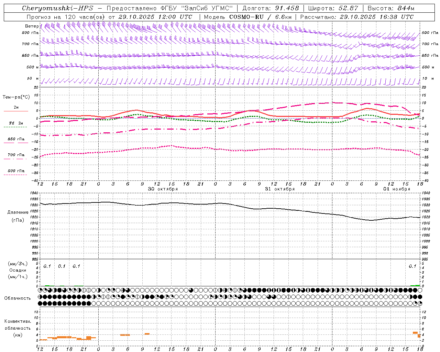Click the longitude value Долгота: 91.458
440x352 pixels.
271,8
